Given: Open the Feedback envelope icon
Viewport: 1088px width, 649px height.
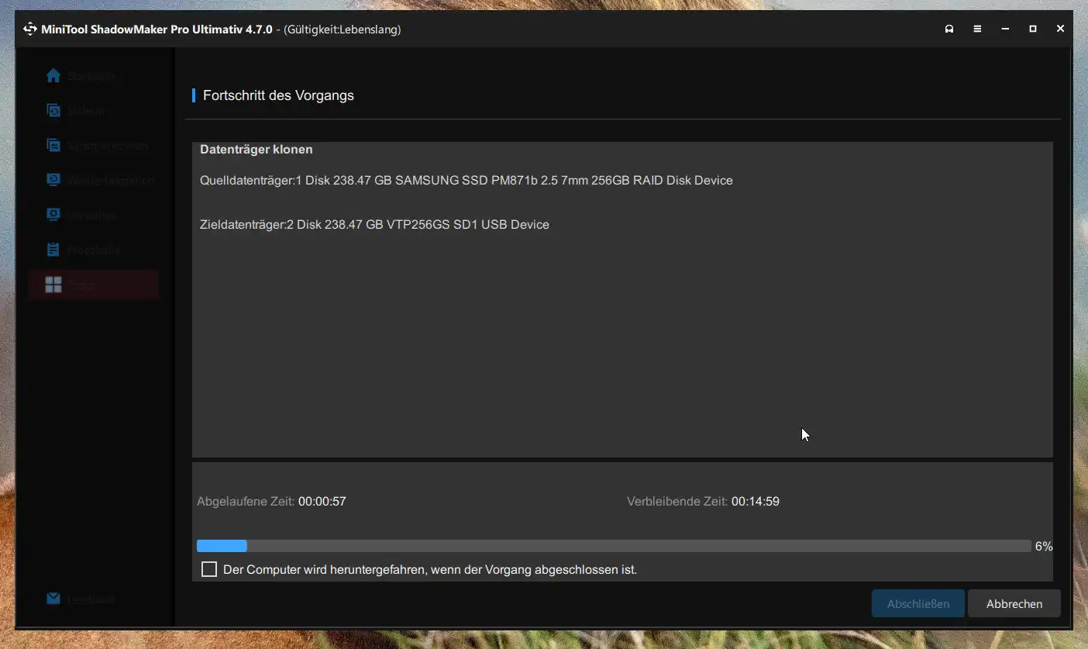Looking at the screenshot, I should click(x=53, y=599).
